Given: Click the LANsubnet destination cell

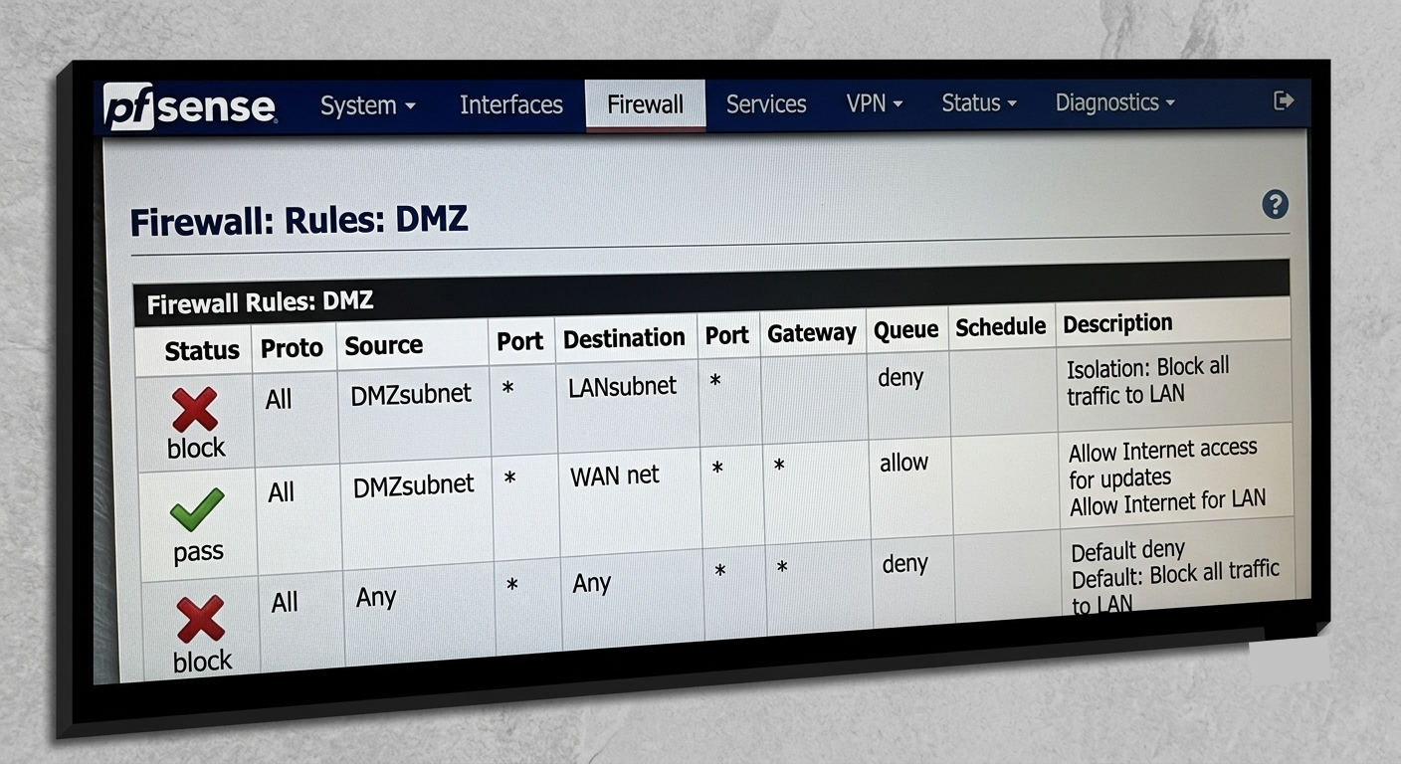Looking at the screenshot, I should tap(623, 387).
